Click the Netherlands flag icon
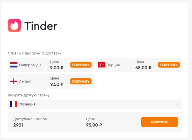 14,65
